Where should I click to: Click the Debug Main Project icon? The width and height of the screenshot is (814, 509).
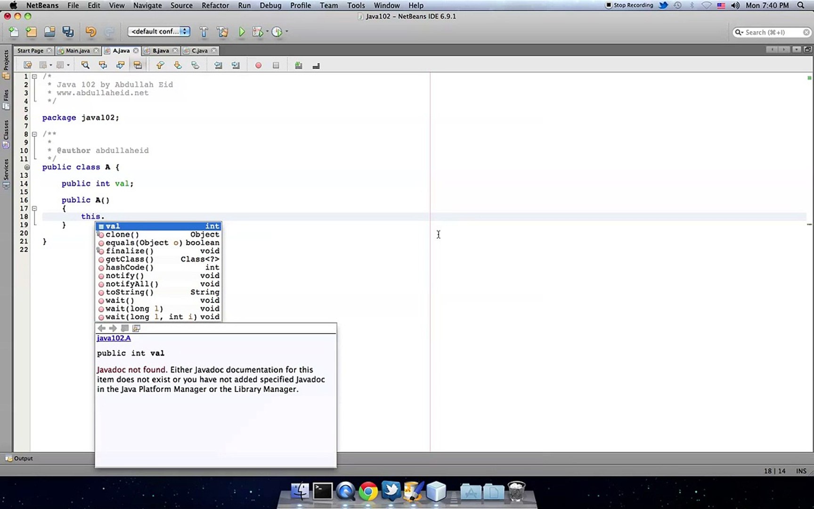258,32
